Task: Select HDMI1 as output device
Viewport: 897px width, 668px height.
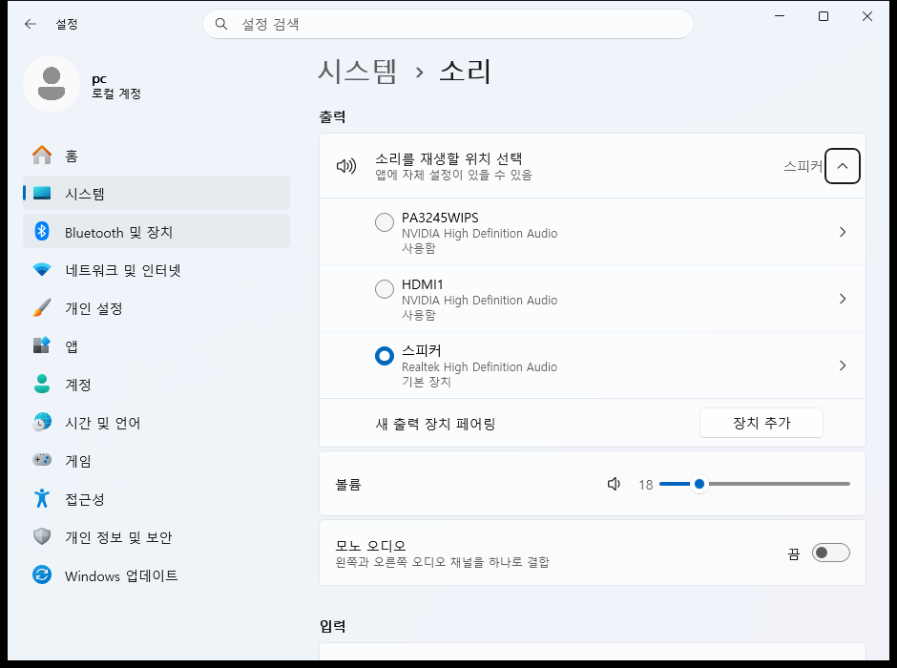Action: coord(385,289)
